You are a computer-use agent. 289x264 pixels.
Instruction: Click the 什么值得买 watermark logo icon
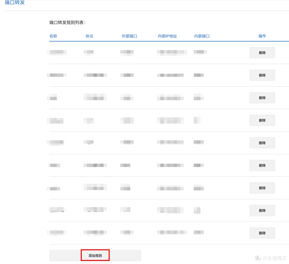coord(258,258)
